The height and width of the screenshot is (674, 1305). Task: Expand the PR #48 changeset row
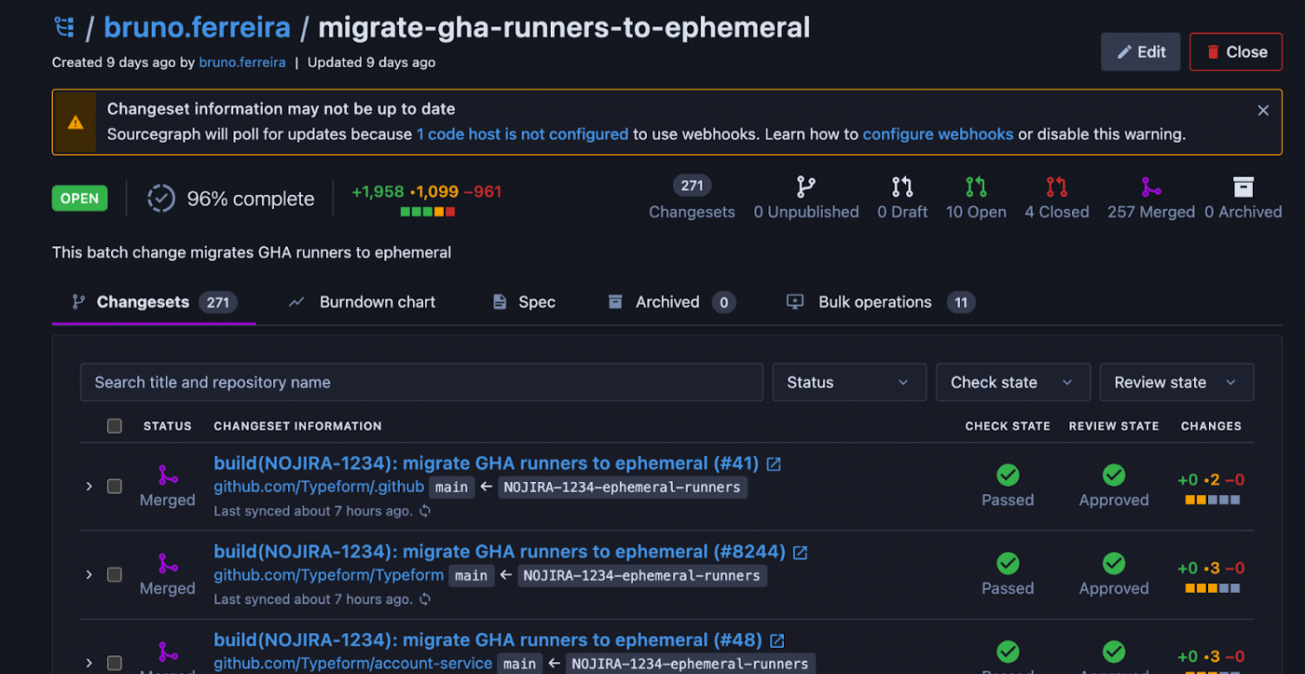coord(89,664)
